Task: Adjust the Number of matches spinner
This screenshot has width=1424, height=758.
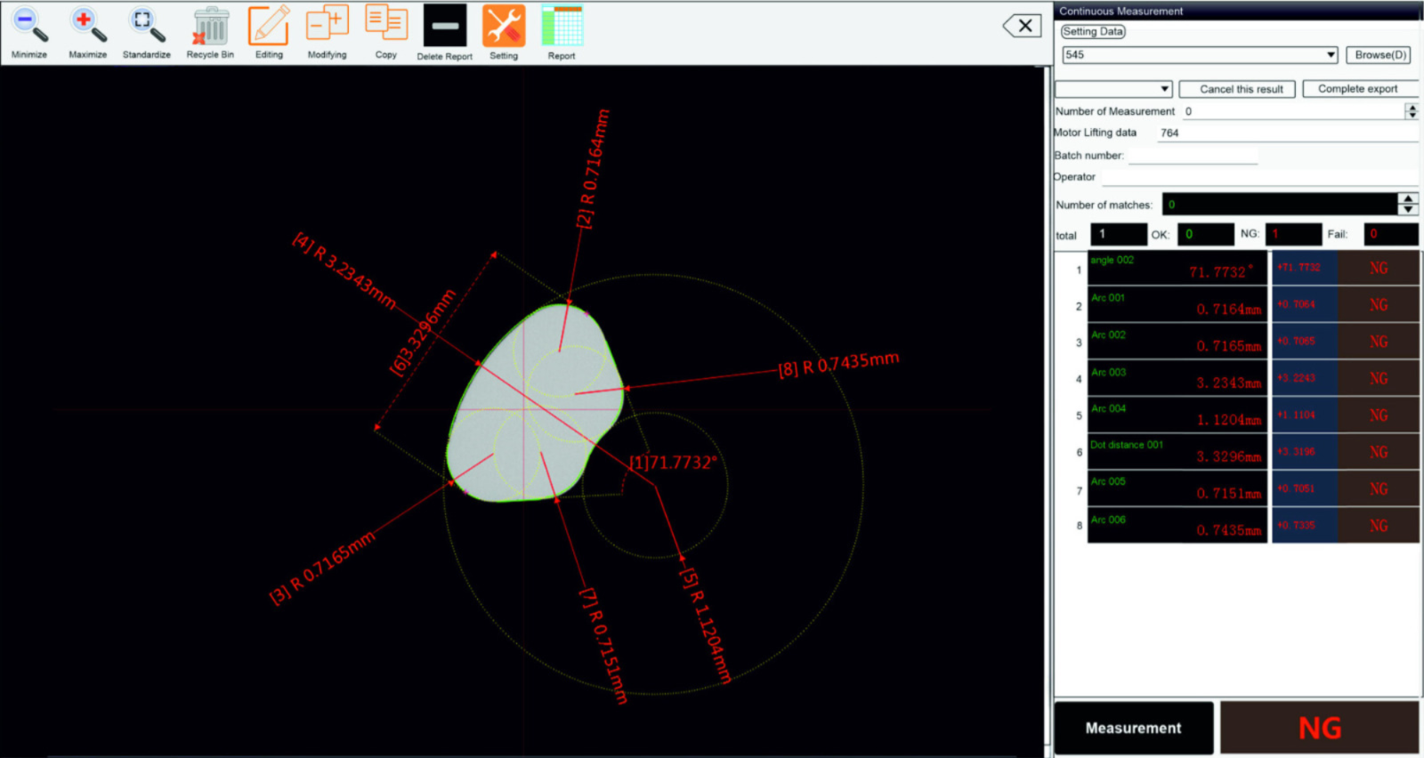Action: tap(1407, 205)
